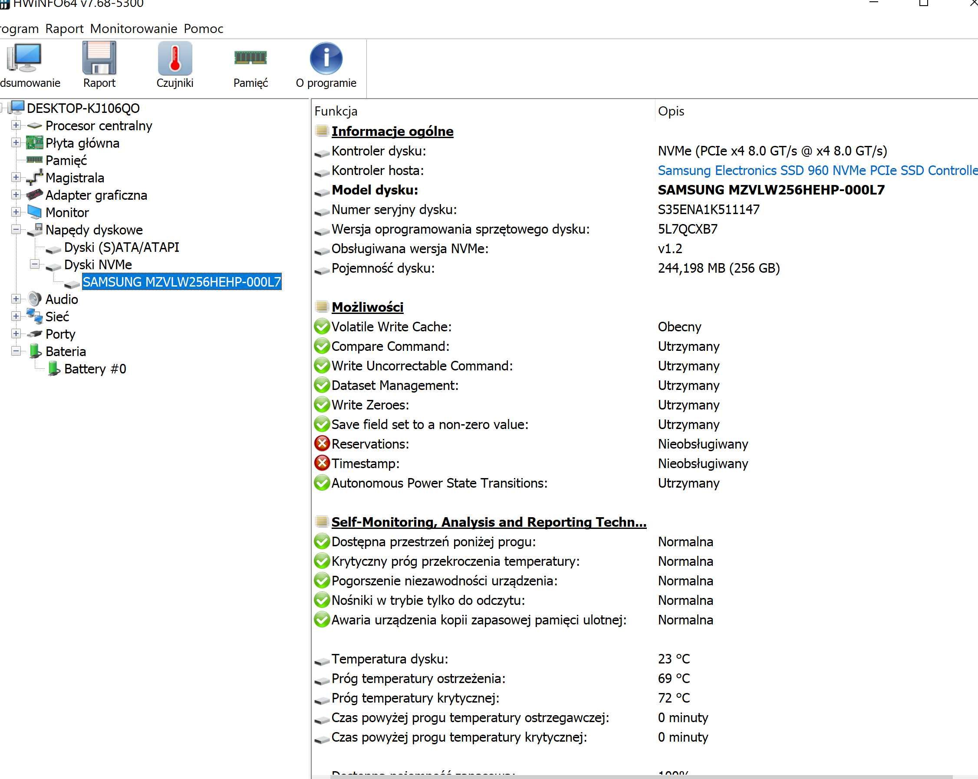
Task: Open the Samsung Electronics SSD 960 controller link
Action: pos(817,171)
